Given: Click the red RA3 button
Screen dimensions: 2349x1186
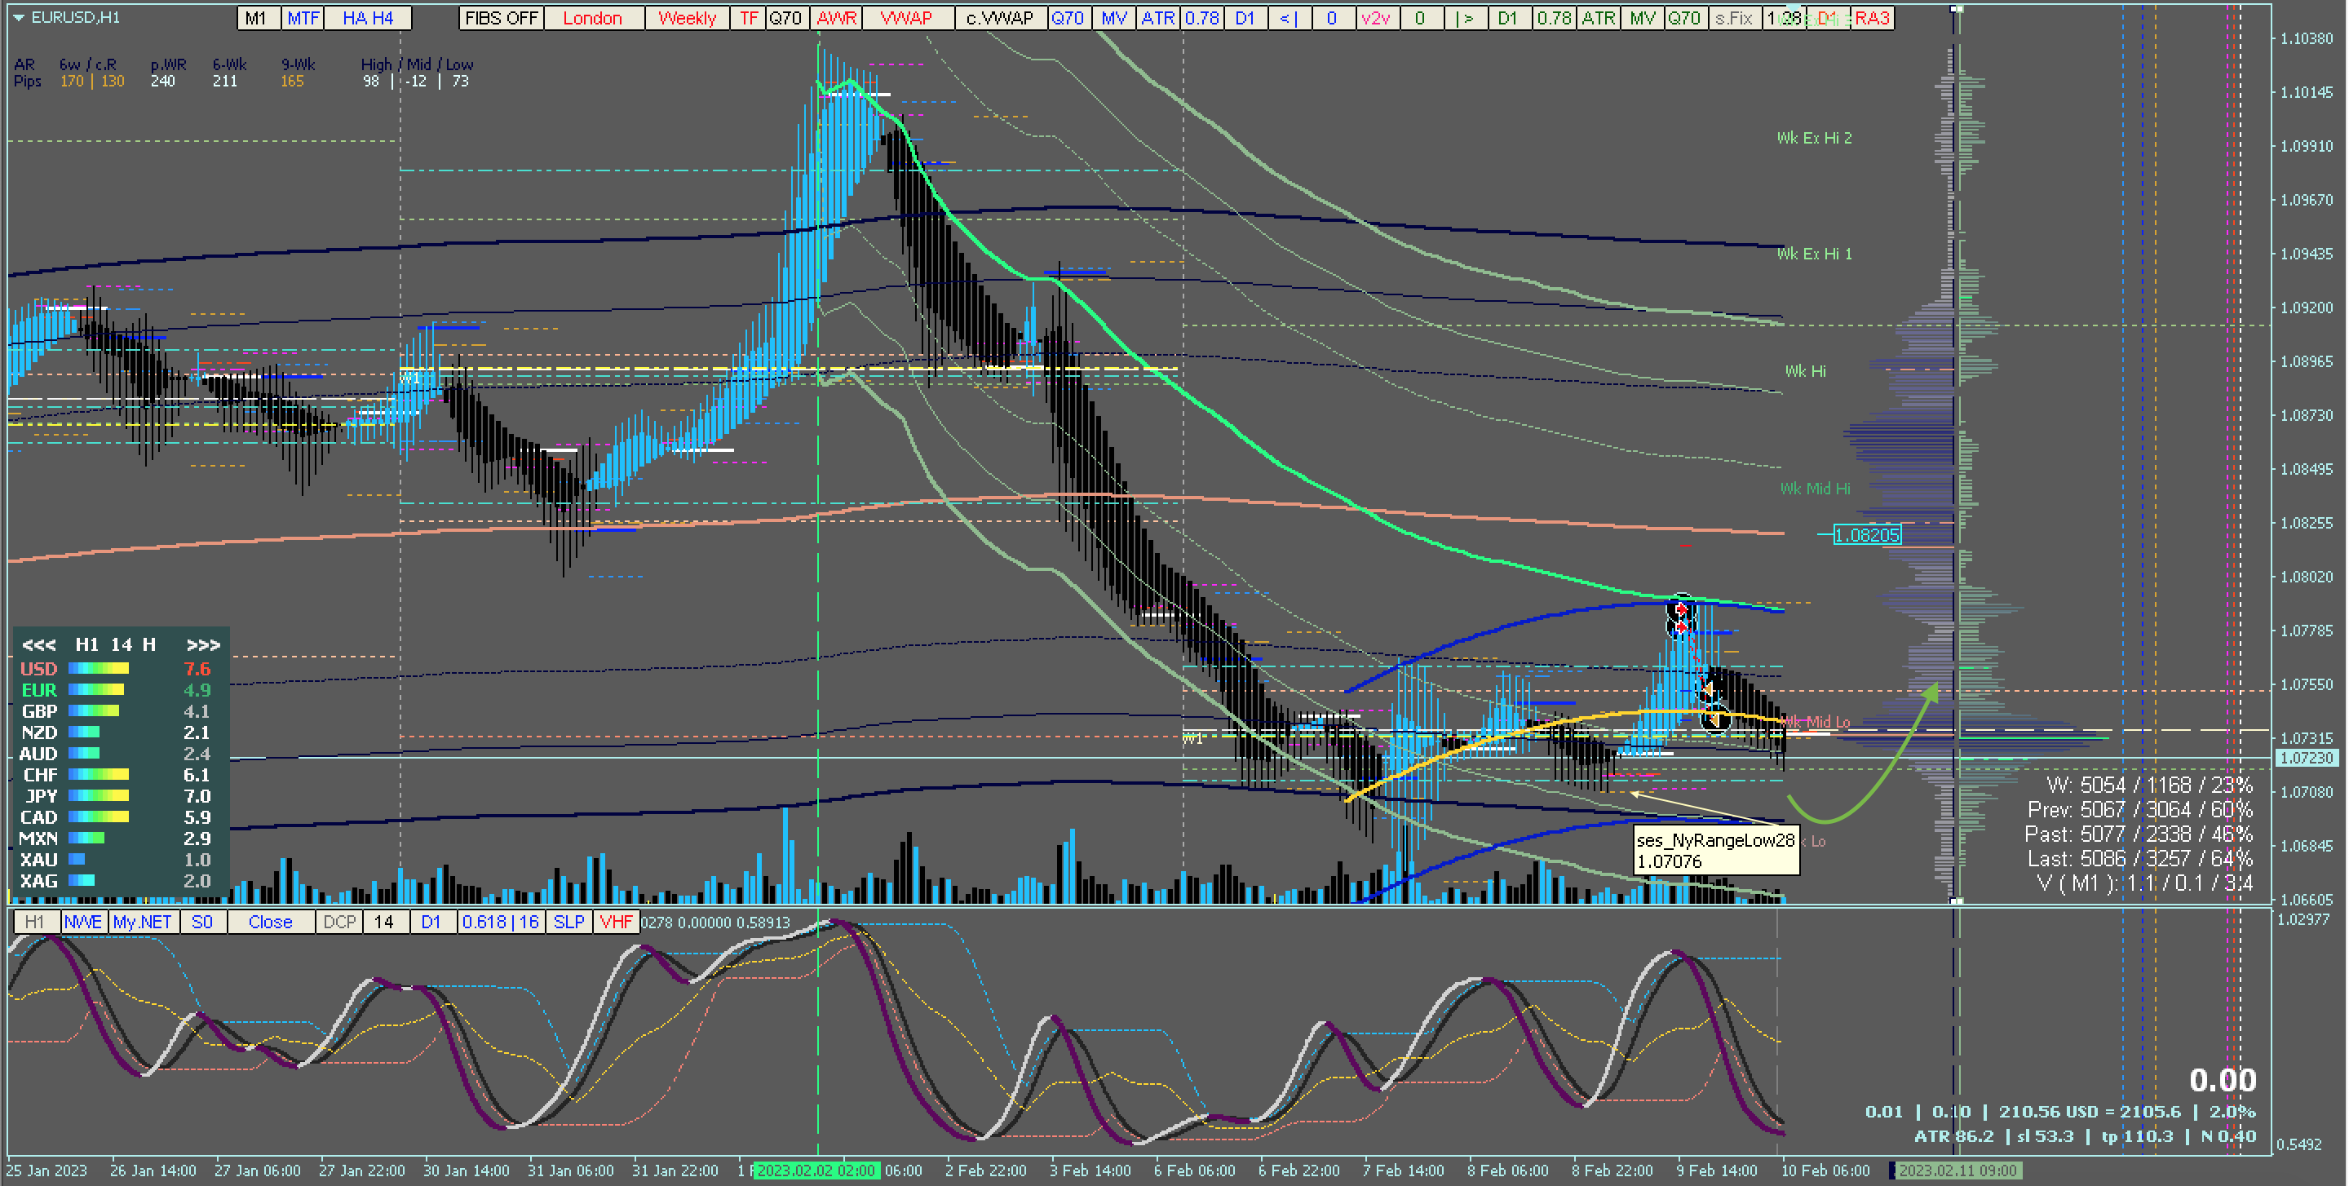Looking at the screenshot, I should pyautogui.click(x=1872, y=18).
